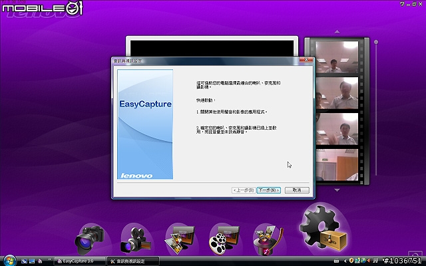This screenshot has width=426, height=266.
Task: Open the Windows Start menu orb
Action: pos(10,261)
